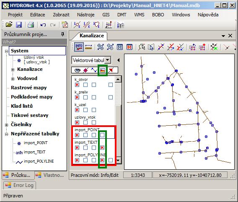Click the document-with-network icon in the main toolbar

click(x=65, y=25)
